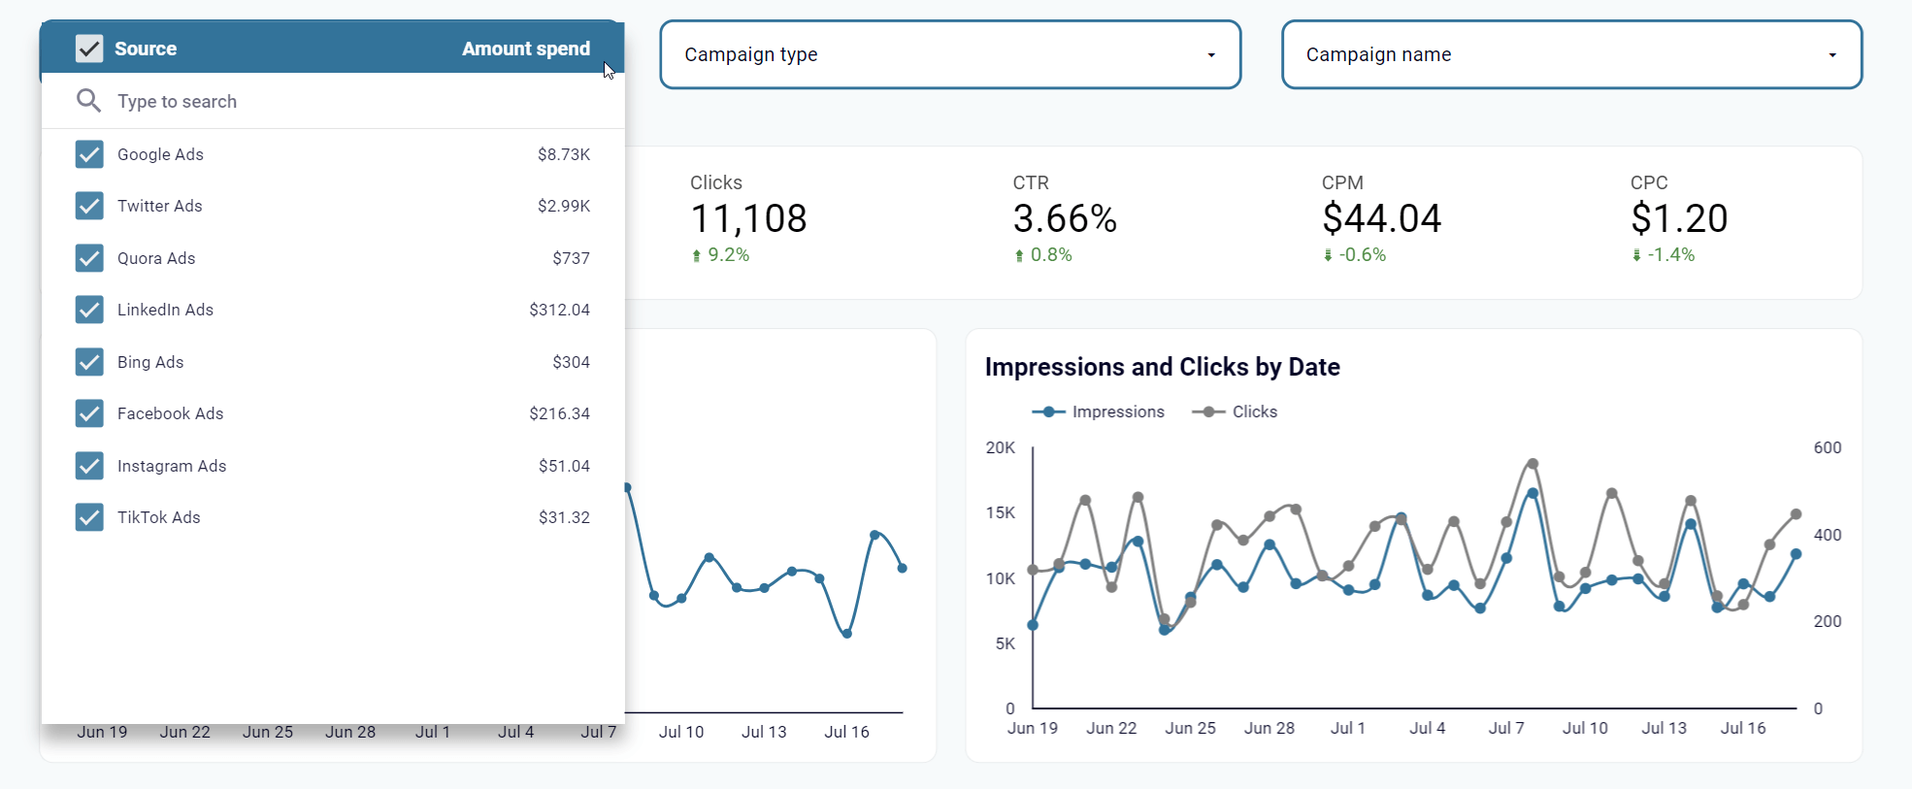Viewport: 1912px width, 789px height.
Task: Toggle the LinkedIn Ads checkbox
Action: click(x=89, y=310)
